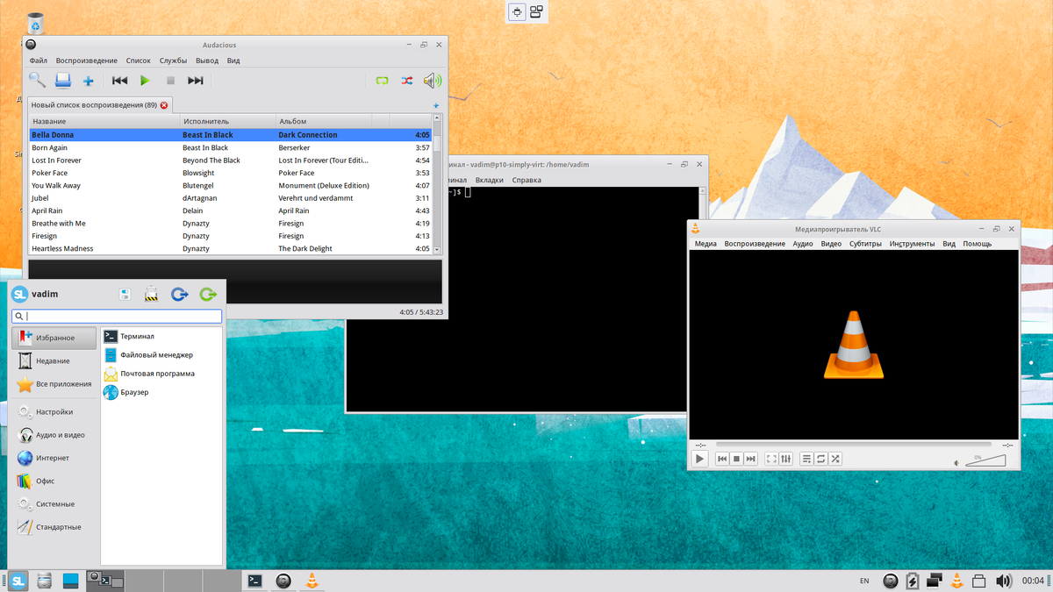The image size is (1053, 592).
Task: Open settings toggle icon next to vadim
Action: [125, 295]
